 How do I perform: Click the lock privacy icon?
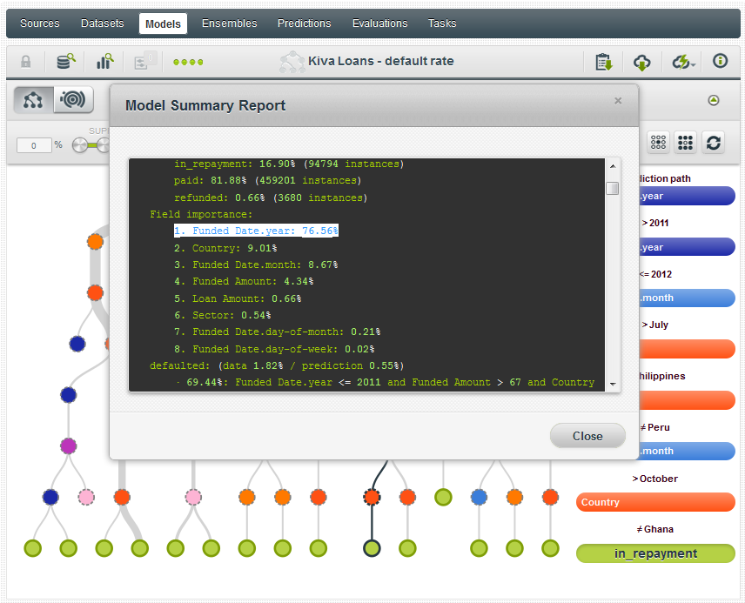click(x=26, y=62)
